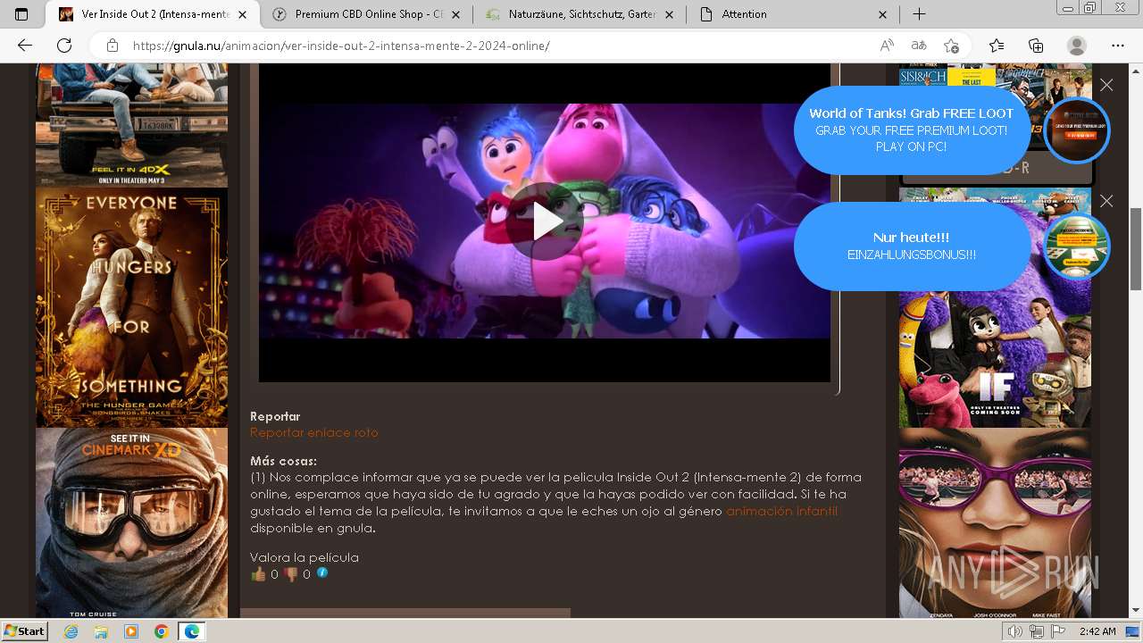The width and height of the screenshot is (1143, 643).
Task: Open the media player taskbar icon
Action: pyautogui.click(x=131, y=631)
